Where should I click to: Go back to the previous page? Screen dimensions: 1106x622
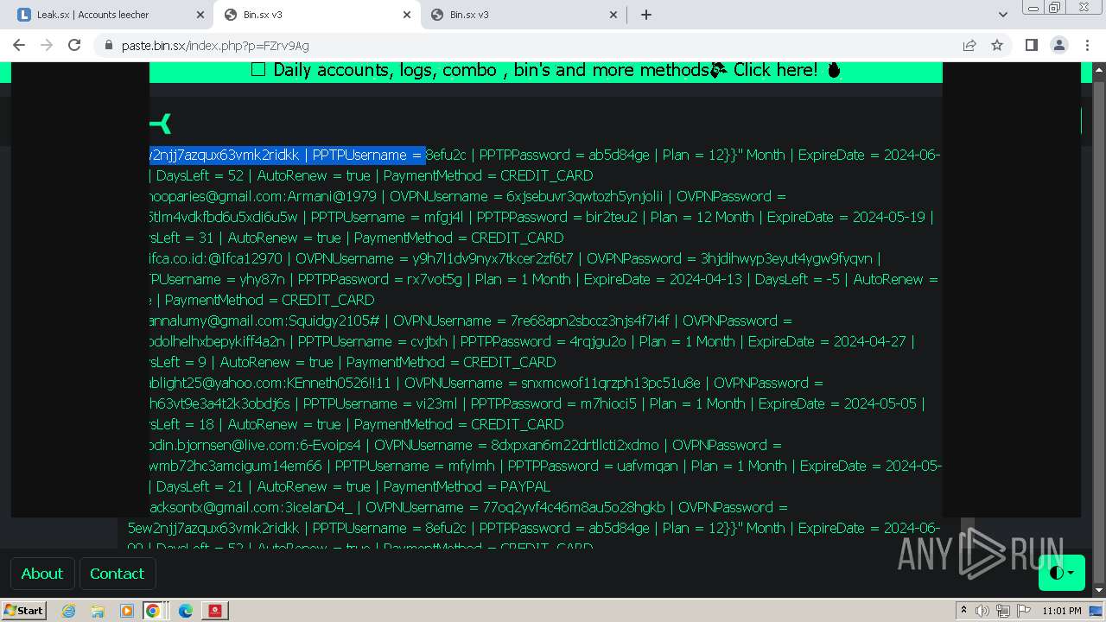(x=19, y=45)
